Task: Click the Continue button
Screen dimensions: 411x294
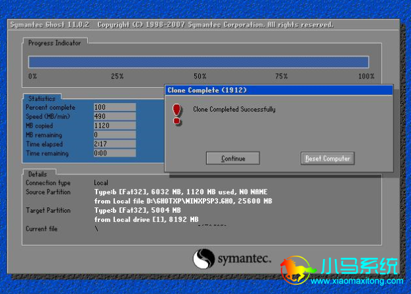Action: tap(233, 159)
